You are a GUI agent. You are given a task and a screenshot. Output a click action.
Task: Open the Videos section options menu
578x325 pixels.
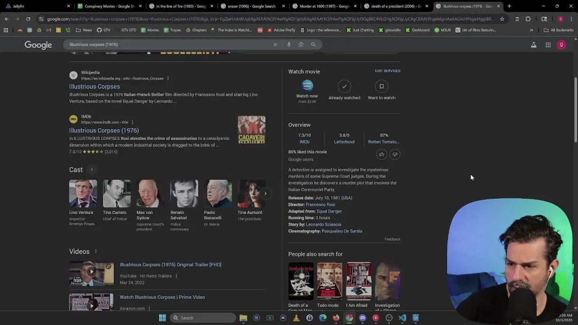coord(95,251)
